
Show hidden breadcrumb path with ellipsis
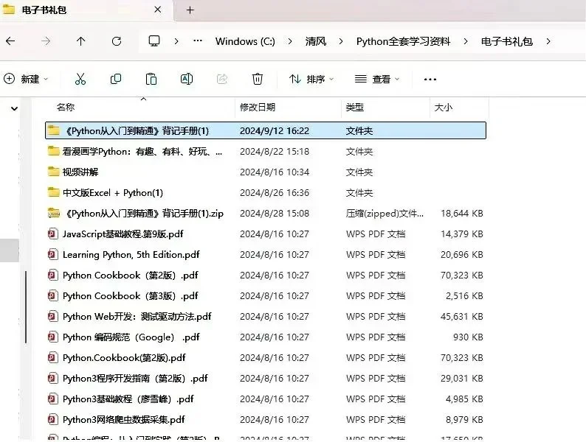(198, 41)
